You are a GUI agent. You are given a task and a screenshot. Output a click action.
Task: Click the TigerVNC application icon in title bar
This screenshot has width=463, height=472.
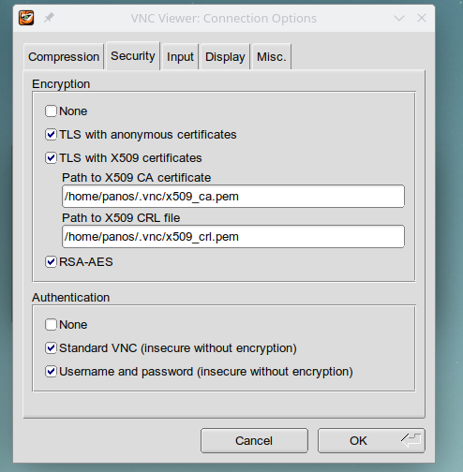[26, 18]
